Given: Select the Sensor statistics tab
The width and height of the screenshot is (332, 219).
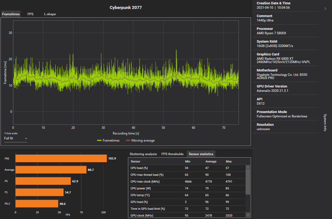Looking at the screenshot, I should [201, 154].
